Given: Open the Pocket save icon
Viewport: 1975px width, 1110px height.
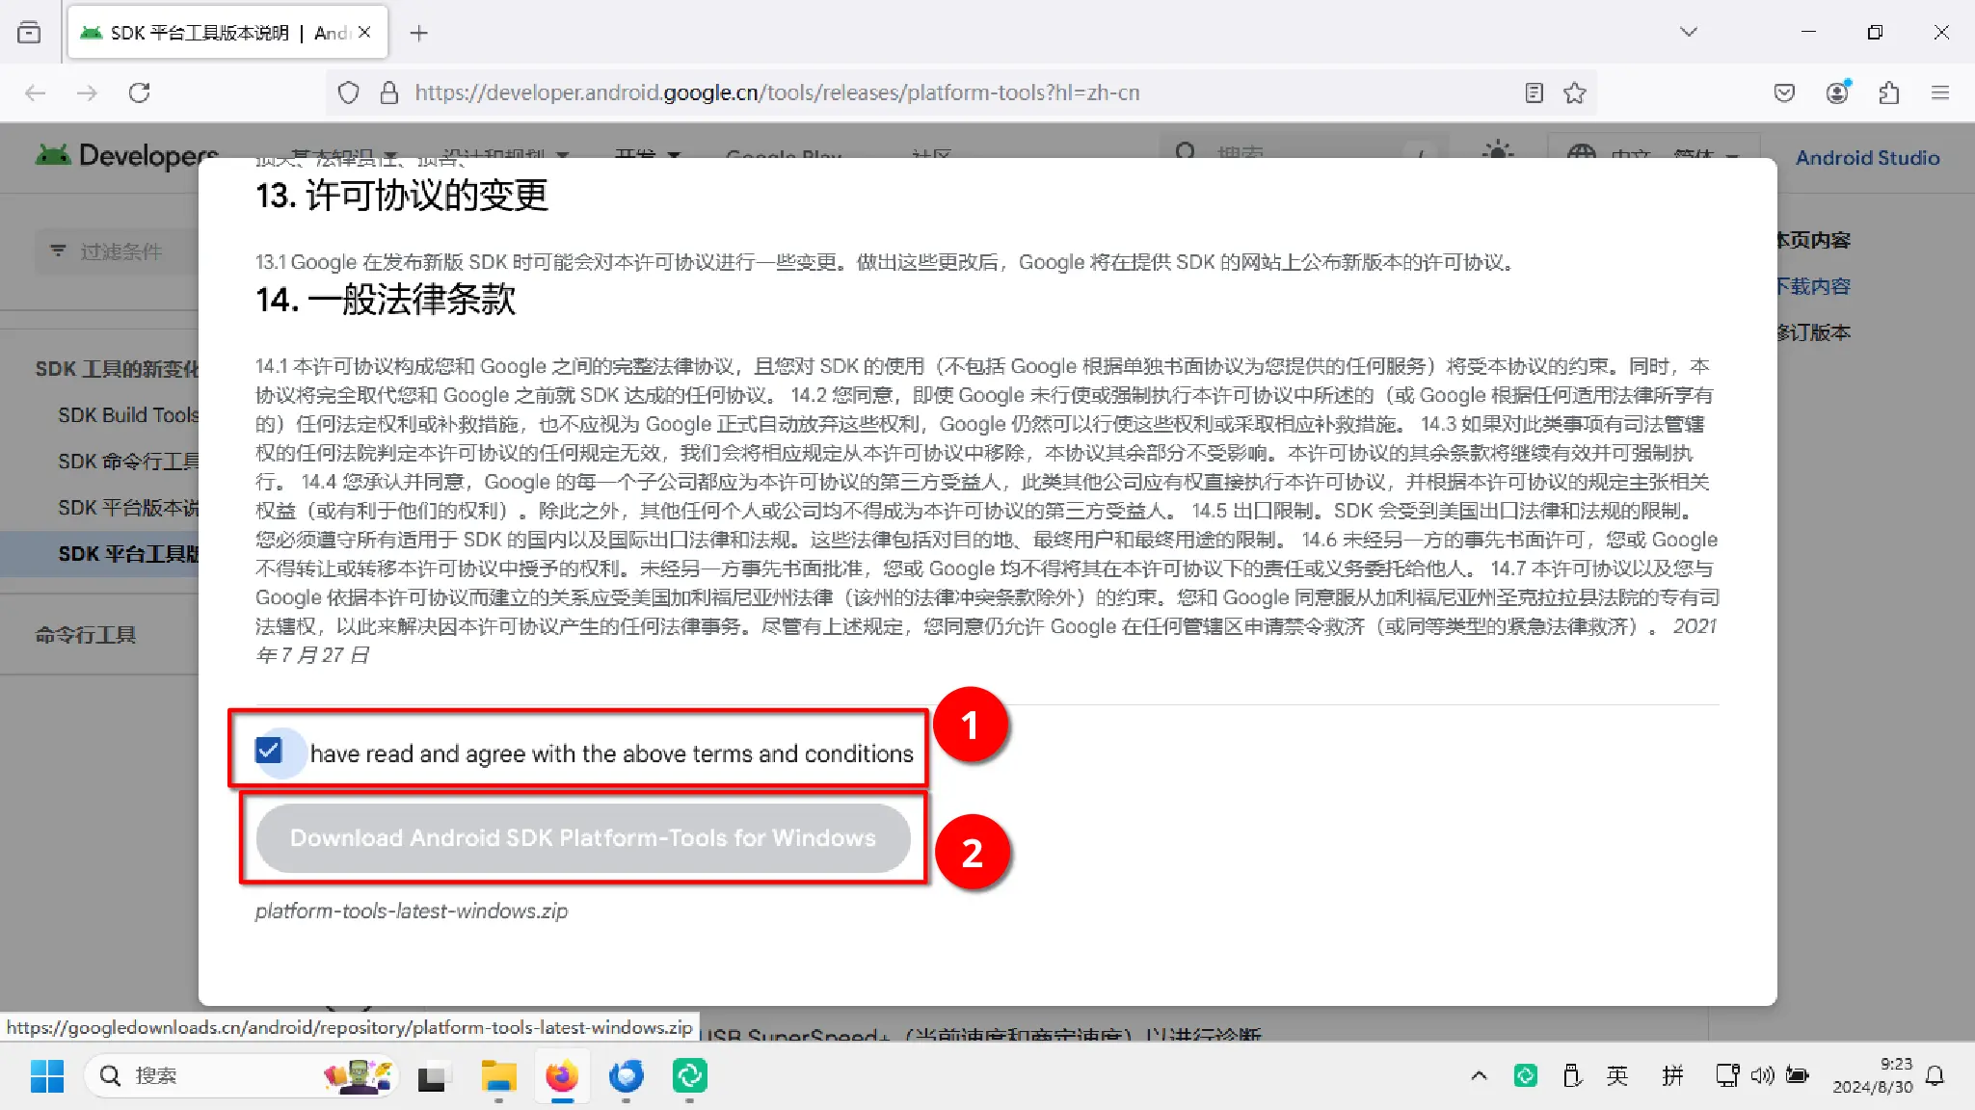Looking at the screenshot, I should [1784, 92].
